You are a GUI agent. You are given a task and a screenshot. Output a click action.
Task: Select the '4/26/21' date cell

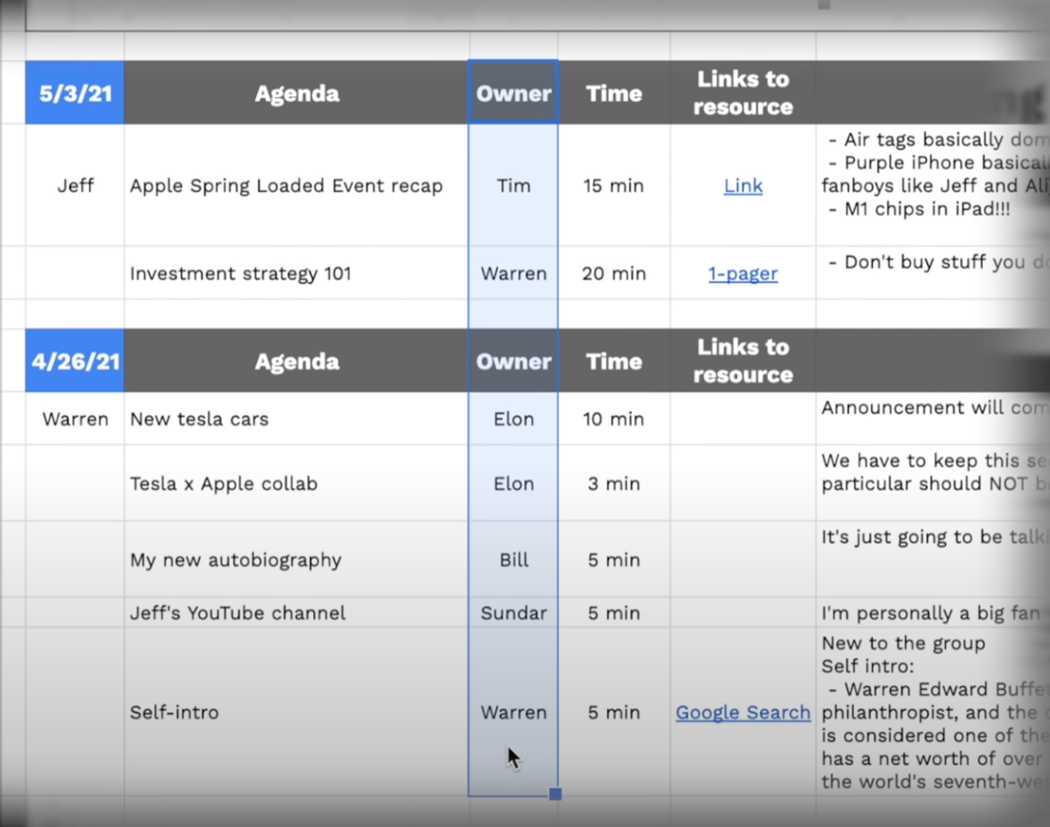75,361
